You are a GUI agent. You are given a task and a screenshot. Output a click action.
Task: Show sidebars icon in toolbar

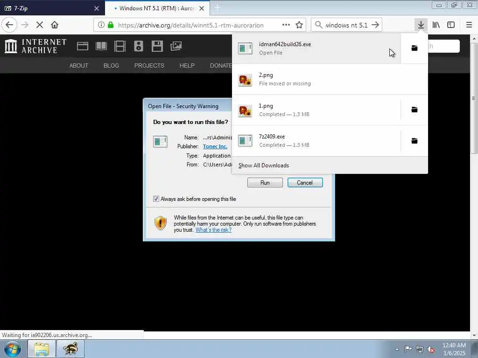(x=451, y=25)
